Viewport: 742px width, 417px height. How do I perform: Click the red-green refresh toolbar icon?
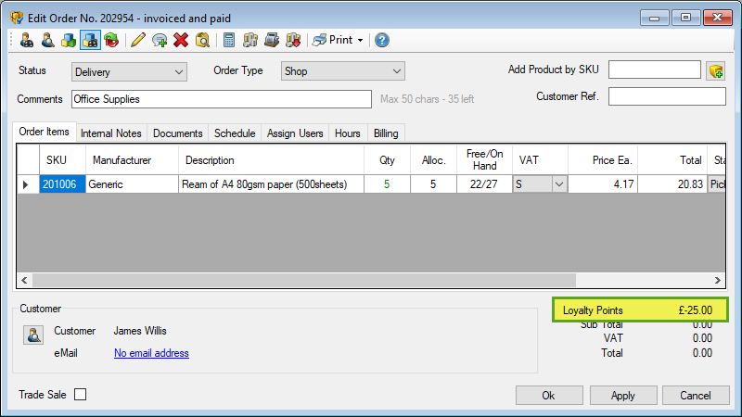[111, 40]
